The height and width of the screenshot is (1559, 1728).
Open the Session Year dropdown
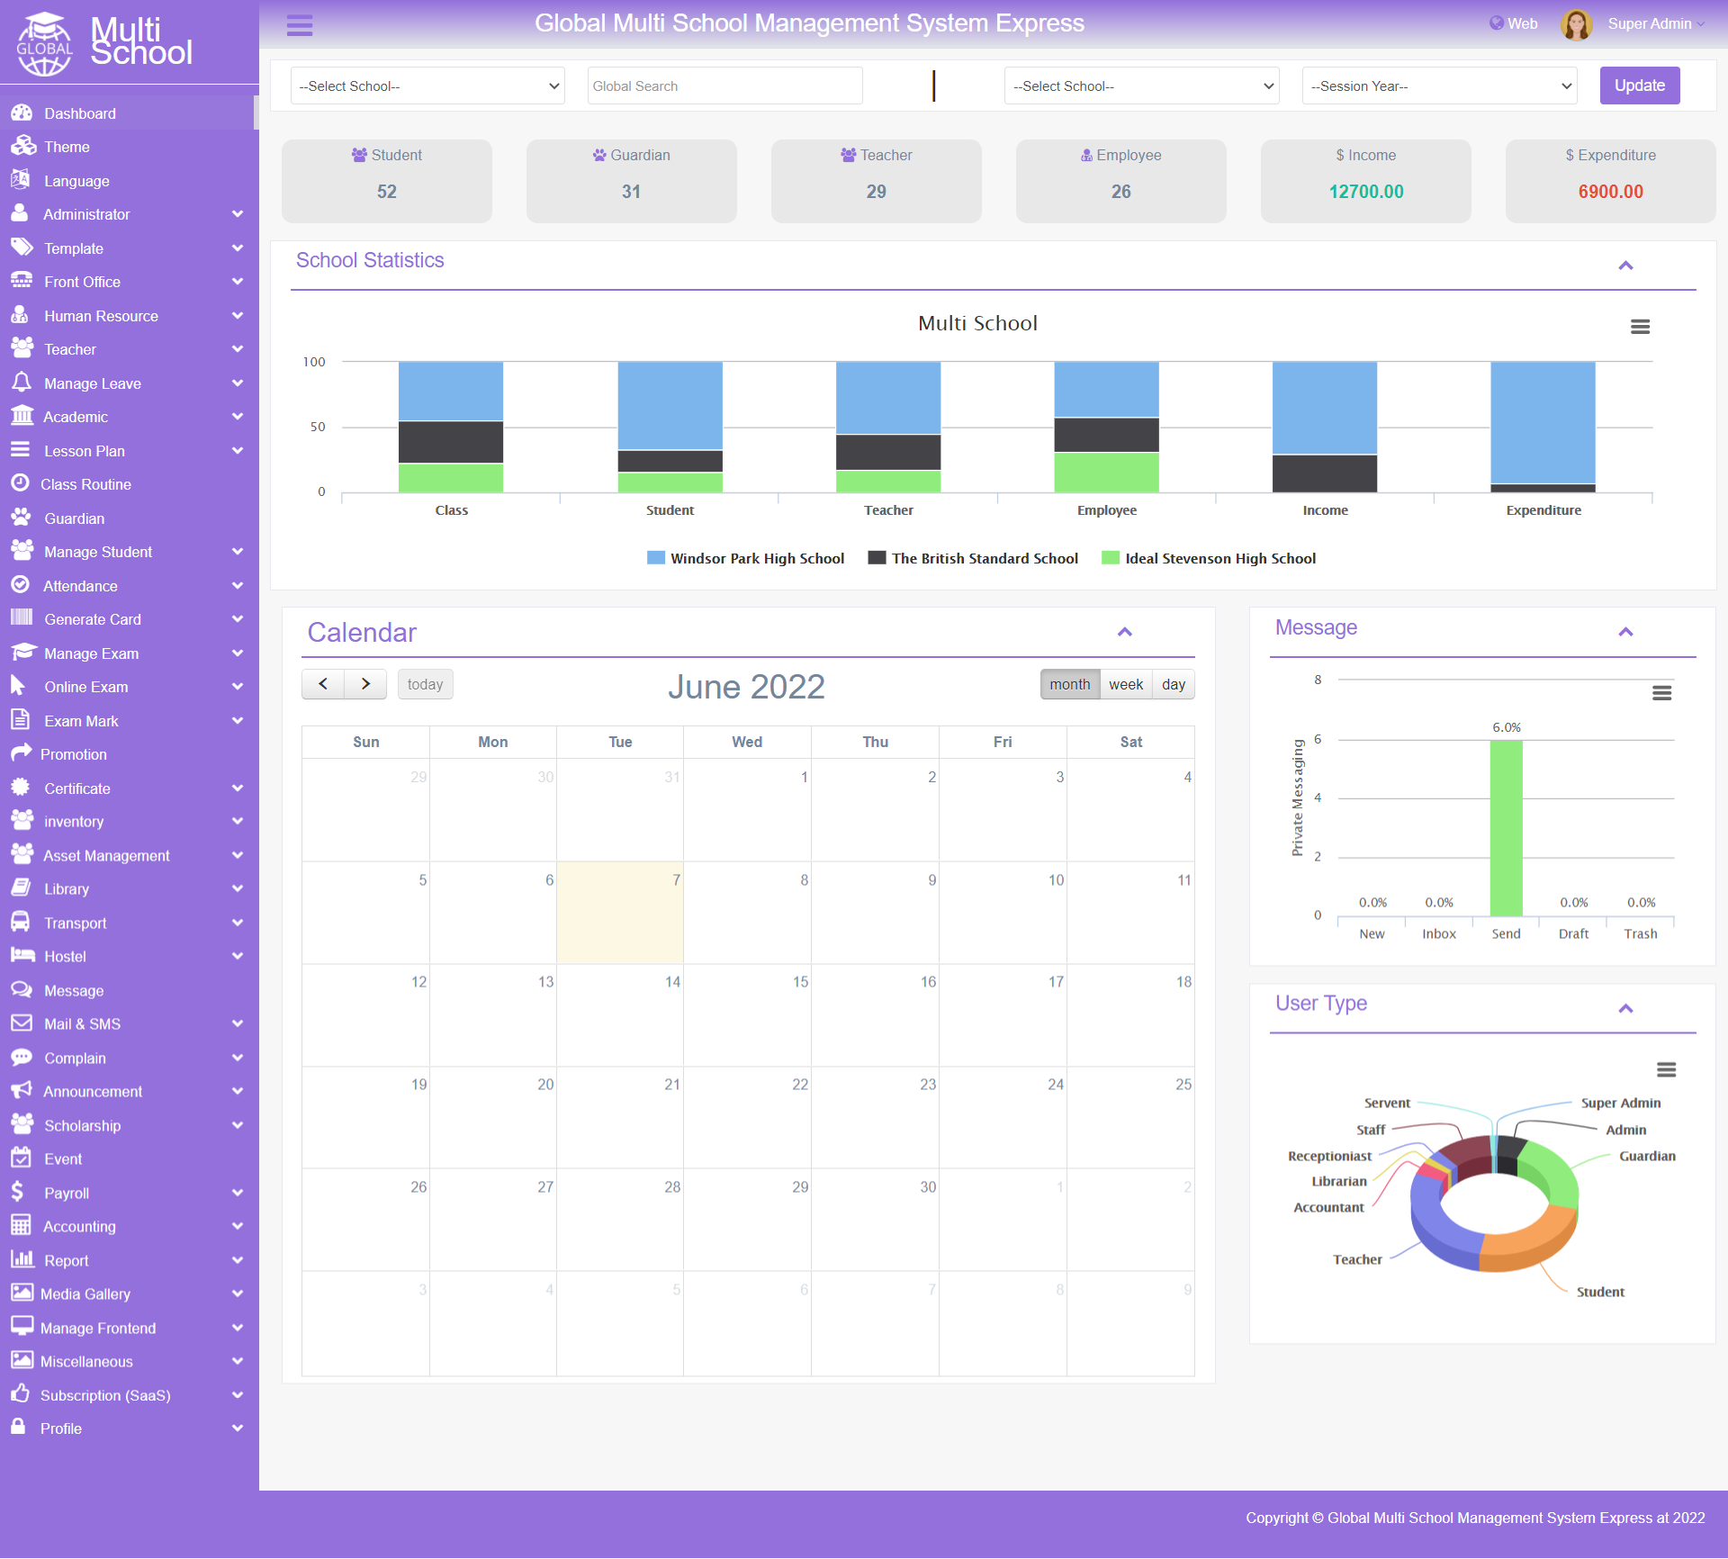coord(1440,86)
